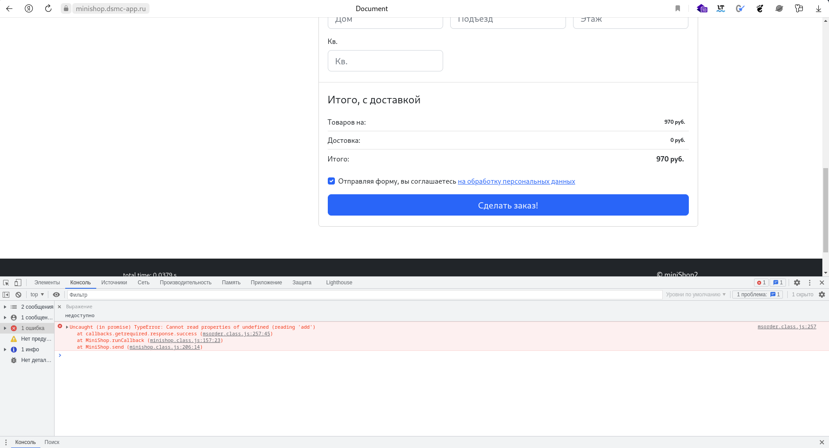Switch to the 'Источники' tab

click(x=114, y=283)
